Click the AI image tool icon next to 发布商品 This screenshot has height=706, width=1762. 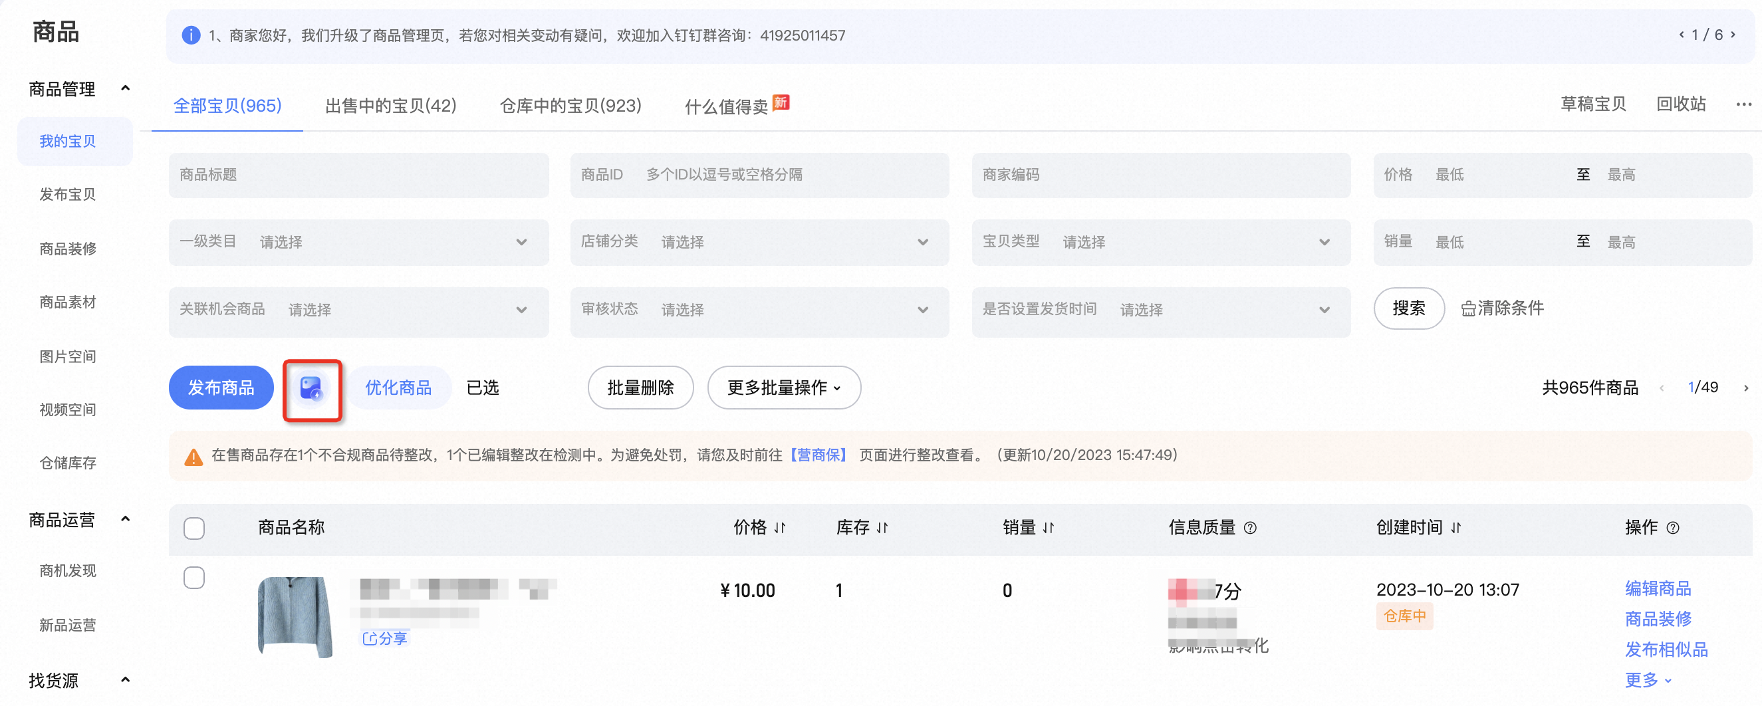(x=312, y=389)
